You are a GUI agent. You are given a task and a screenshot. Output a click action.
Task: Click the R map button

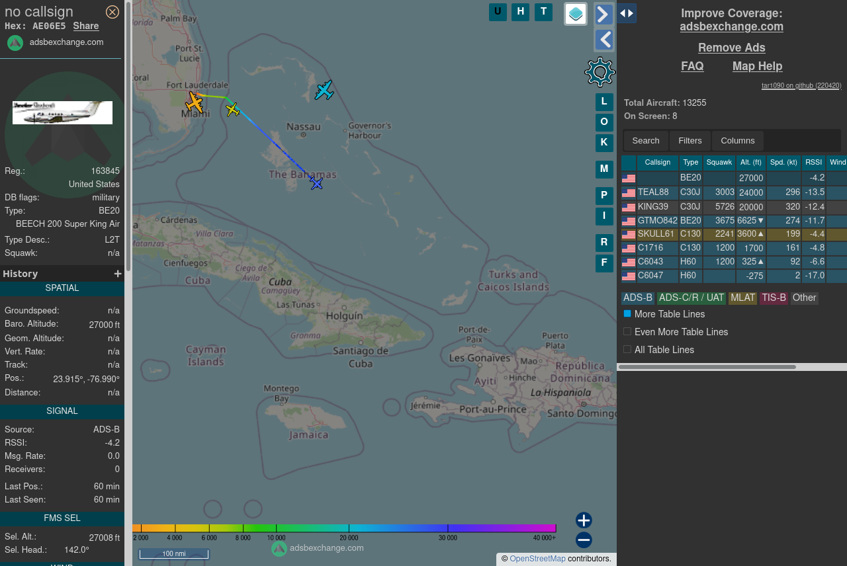[x=604, y=243]
